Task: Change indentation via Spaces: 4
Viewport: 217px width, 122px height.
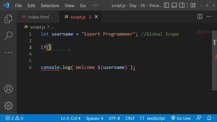Action: [x=94, y=118]
